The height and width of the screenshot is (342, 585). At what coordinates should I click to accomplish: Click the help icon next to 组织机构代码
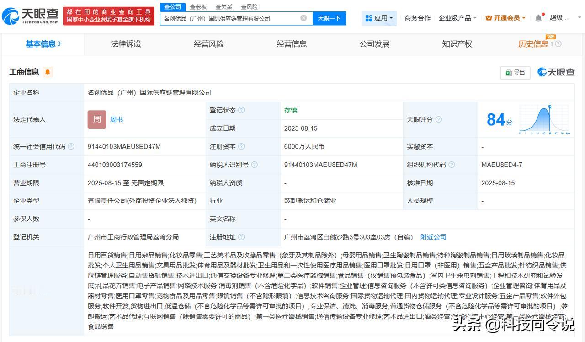tap(452, 165)
